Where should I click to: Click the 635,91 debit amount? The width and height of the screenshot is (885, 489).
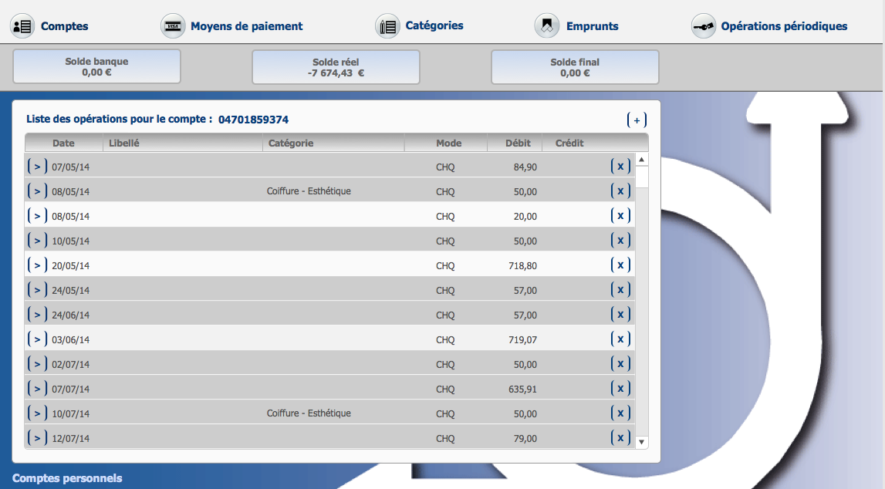click(522, 390)
